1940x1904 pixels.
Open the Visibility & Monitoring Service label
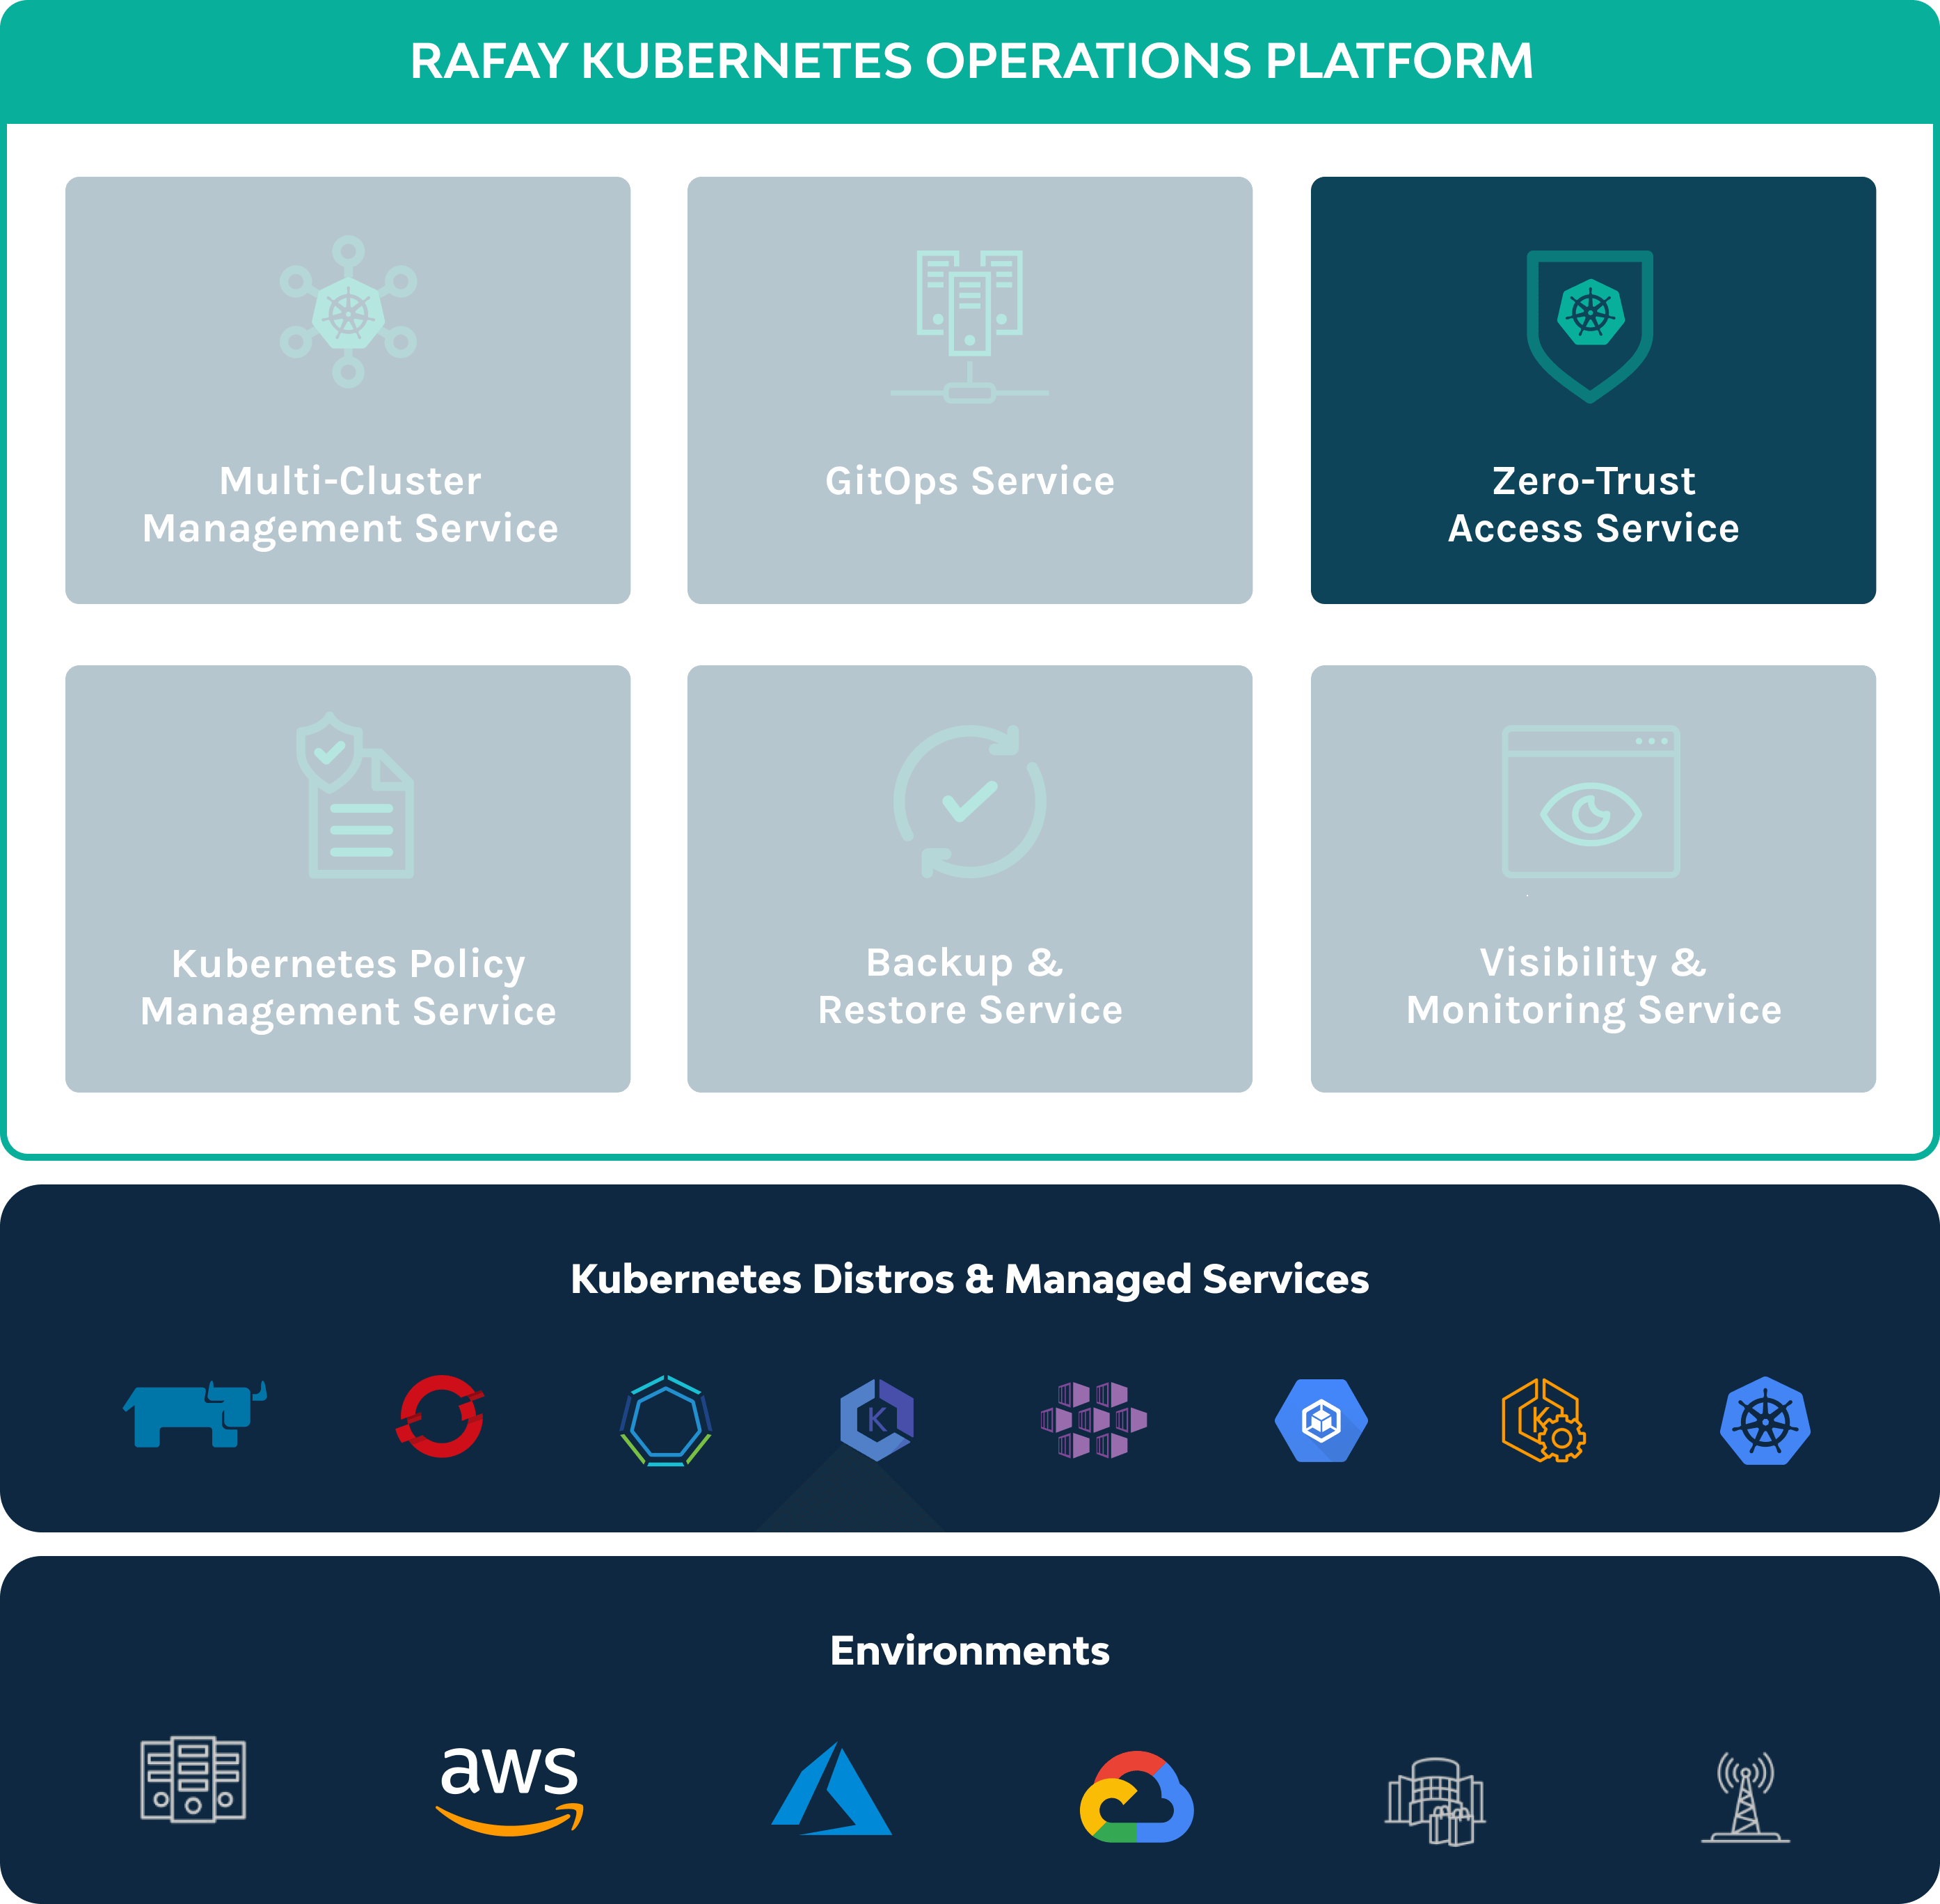[x=1594, y=987]
